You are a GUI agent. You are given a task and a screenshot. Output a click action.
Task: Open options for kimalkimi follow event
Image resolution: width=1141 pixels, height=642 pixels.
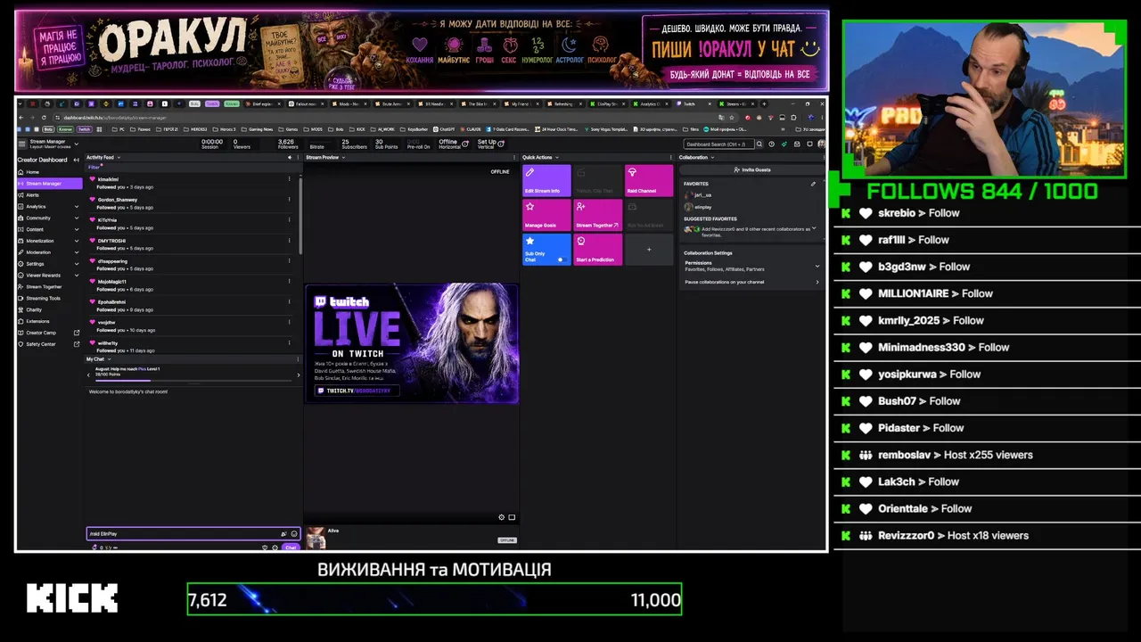click(289, 178)
